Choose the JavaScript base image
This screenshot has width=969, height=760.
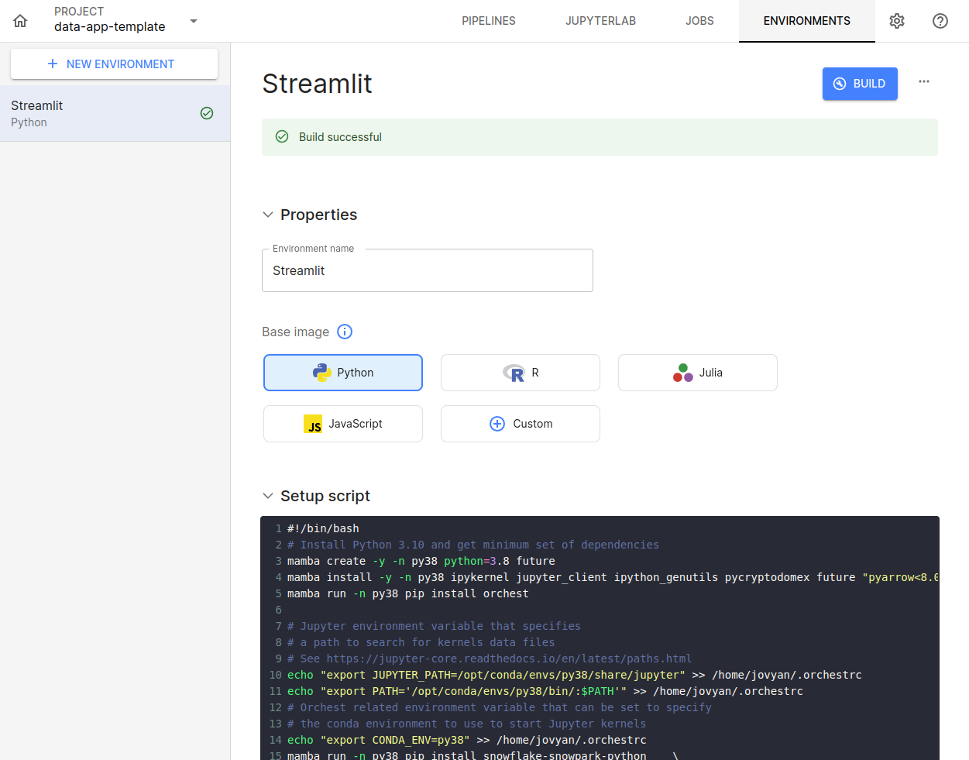pos(343,424)
